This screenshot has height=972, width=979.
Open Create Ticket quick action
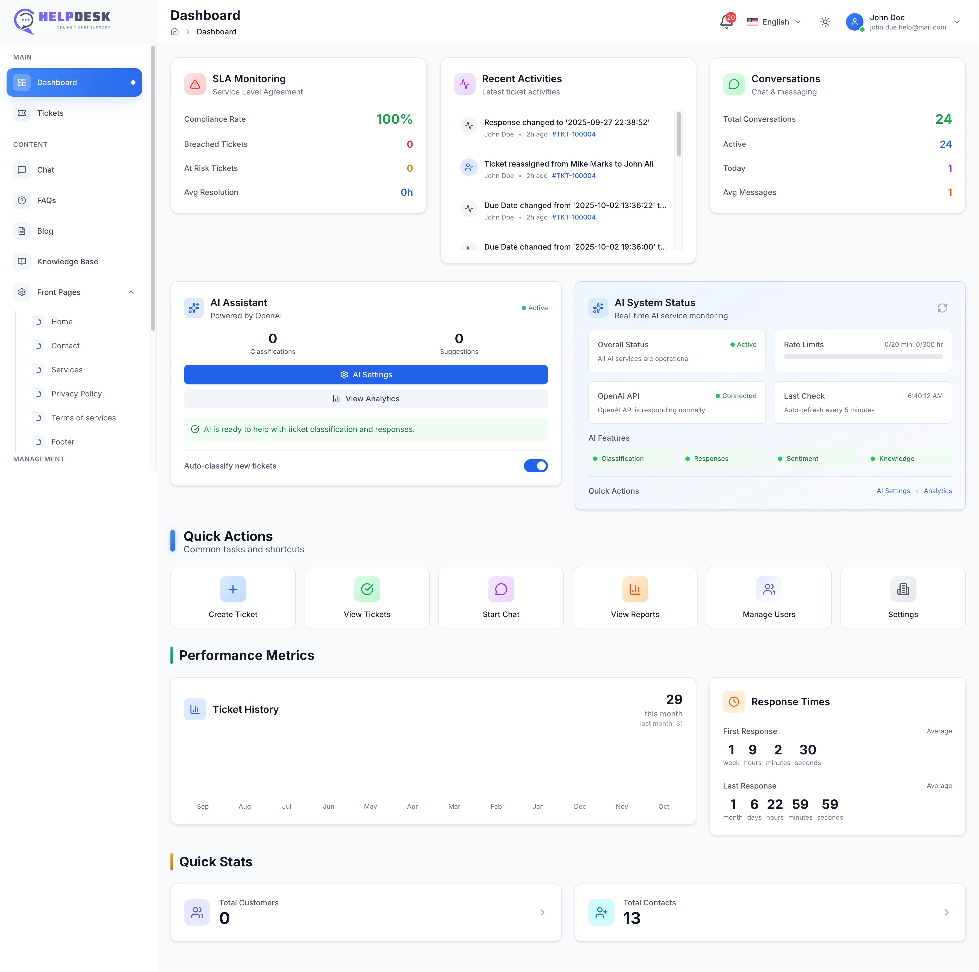pyautogui.click(x=232, y=598)
